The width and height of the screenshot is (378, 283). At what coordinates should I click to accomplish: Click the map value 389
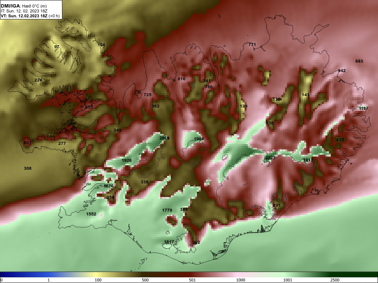coord(184,209)
